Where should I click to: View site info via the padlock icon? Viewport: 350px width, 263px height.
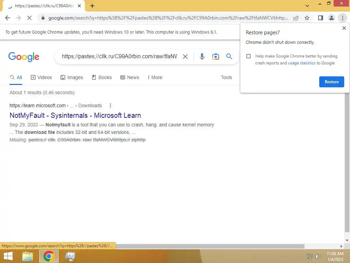point(43,18)
